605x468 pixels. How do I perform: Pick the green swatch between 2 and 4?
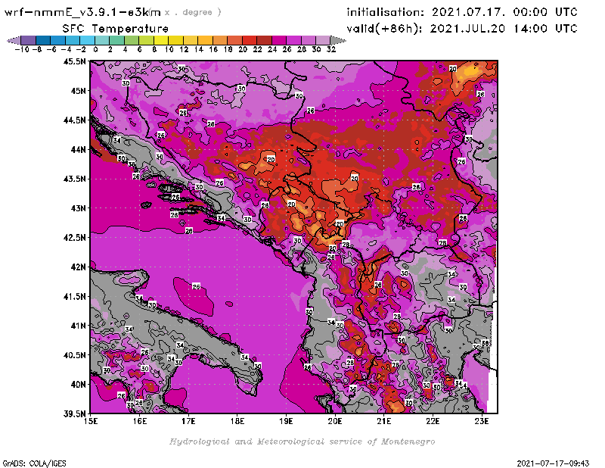click(x=117, y=40)
